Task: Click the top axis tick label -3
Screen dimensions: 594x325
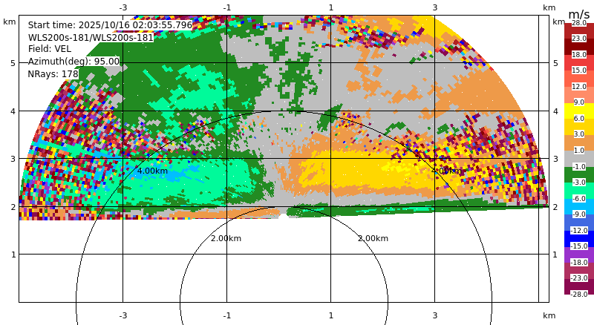Action: click(123, 7)
